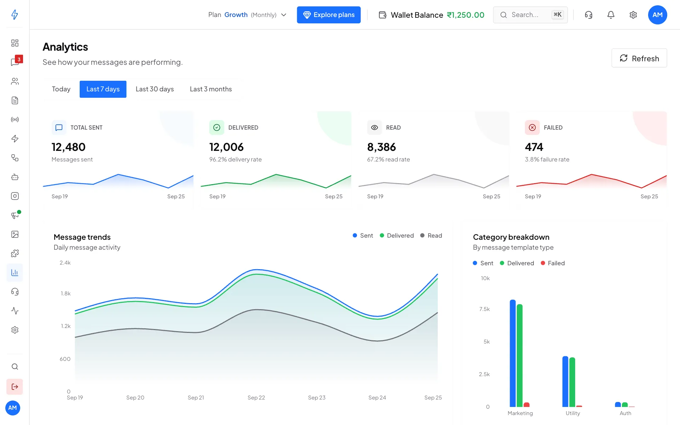The height and width of the screenshot is (425, 680).
Task: Click the Failed red cross icon
Action: pos(532,127)
